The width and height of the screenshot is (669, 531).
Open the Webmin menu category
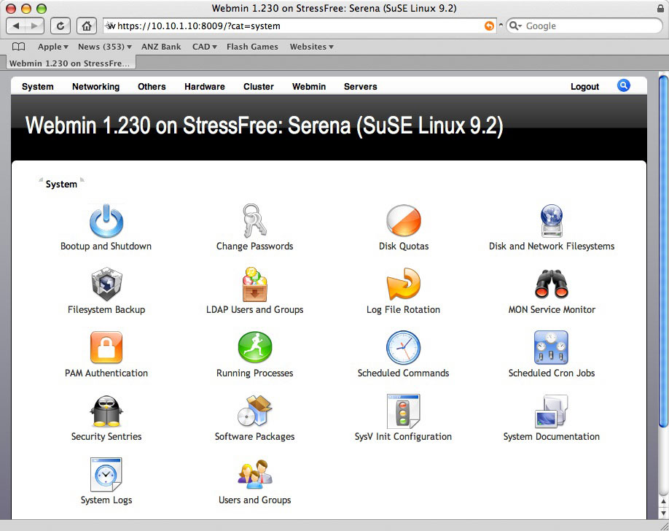[309, 86]
